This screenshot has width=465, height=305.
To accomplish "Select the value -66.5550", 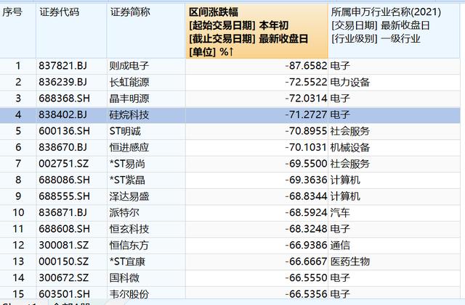I will click(x=306, y=277).
